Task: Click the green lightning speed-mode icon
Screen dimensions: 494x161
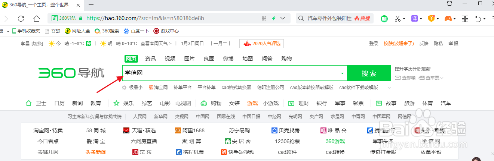Action: [x=274, y=18]
